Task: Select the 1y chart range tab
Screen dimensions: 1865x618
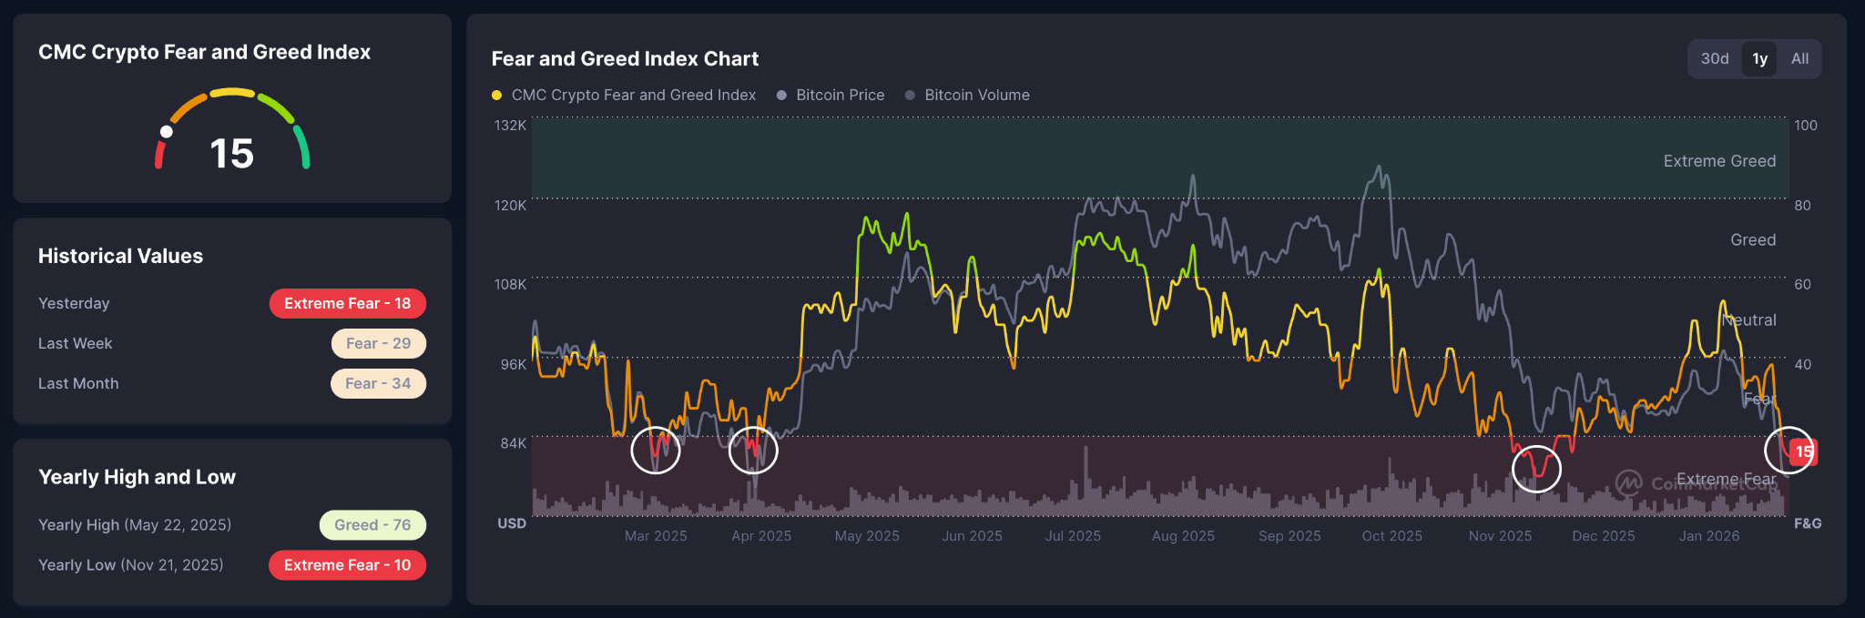Action: tap(1759, 58)
